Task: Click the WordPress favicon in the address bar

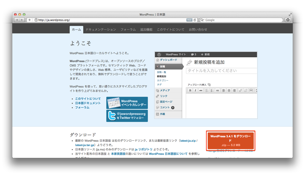Action: [x=36, y=20]
